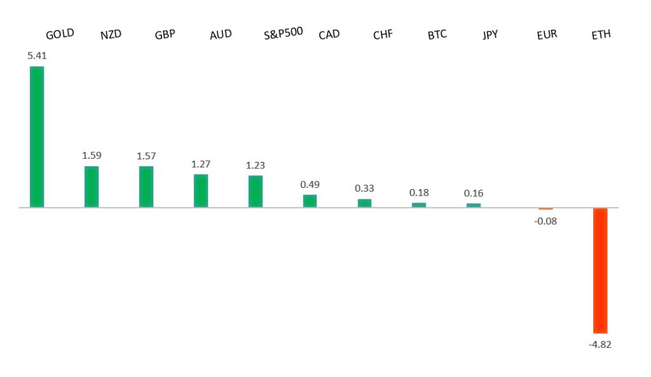This screenshot has height=377, width=651.
Task: Click the -4.82 data label
Action: (600, 344)
